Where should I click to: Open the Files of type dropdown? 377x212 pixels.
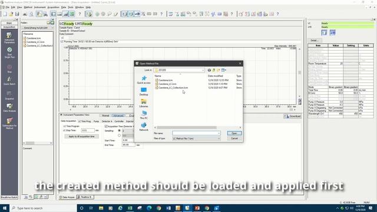[196, 139]
